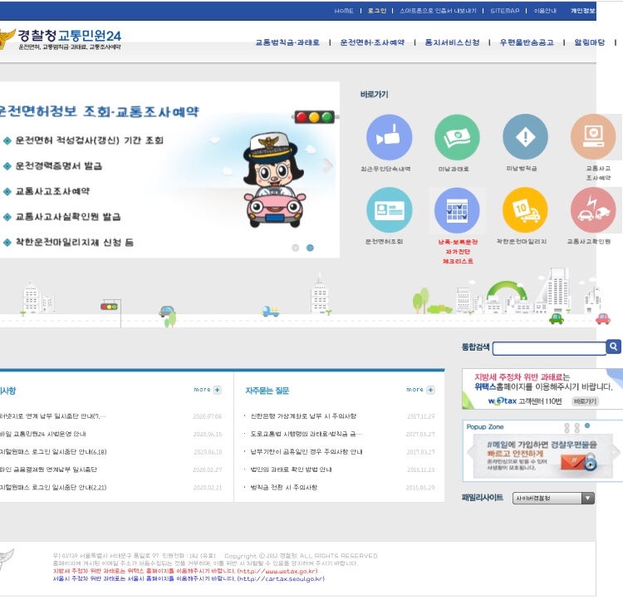The height and width of the screenshot is (610, 623).
Task: Open 개인정보 link in top bar
Action: 583,11
